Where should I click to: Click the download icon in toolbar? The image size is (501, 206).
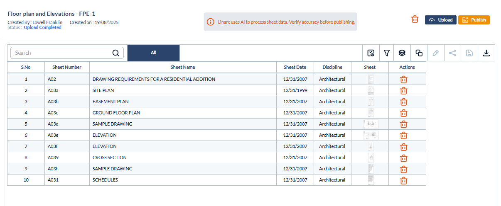pyautogui.click(x=486, y=53)
